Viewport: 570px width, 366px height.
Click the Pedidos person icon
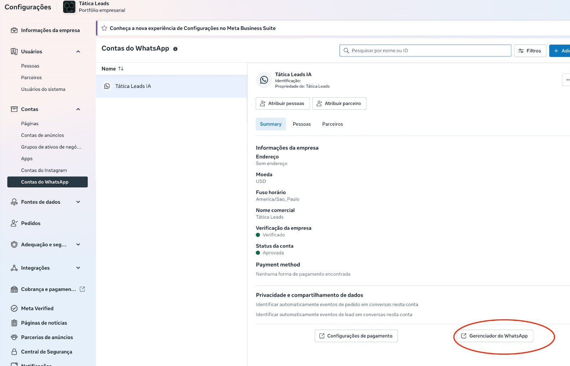coord(14,223)
